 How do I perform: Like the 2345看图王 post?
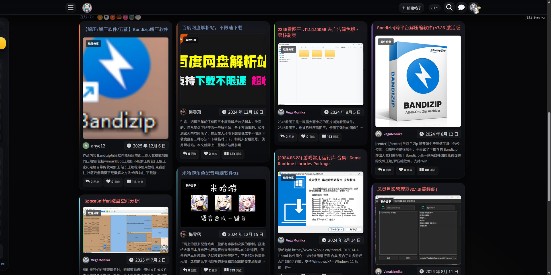tap(308, 137)
